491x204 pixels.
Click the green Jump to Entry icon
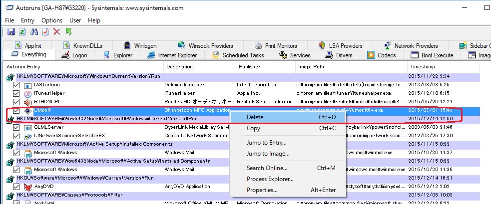[68, 31]
